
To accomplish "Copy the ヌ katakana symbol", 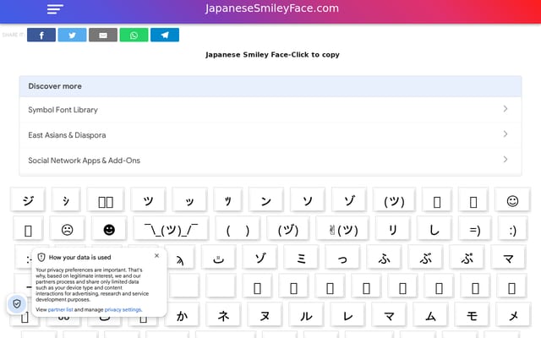I will [265, 315].
